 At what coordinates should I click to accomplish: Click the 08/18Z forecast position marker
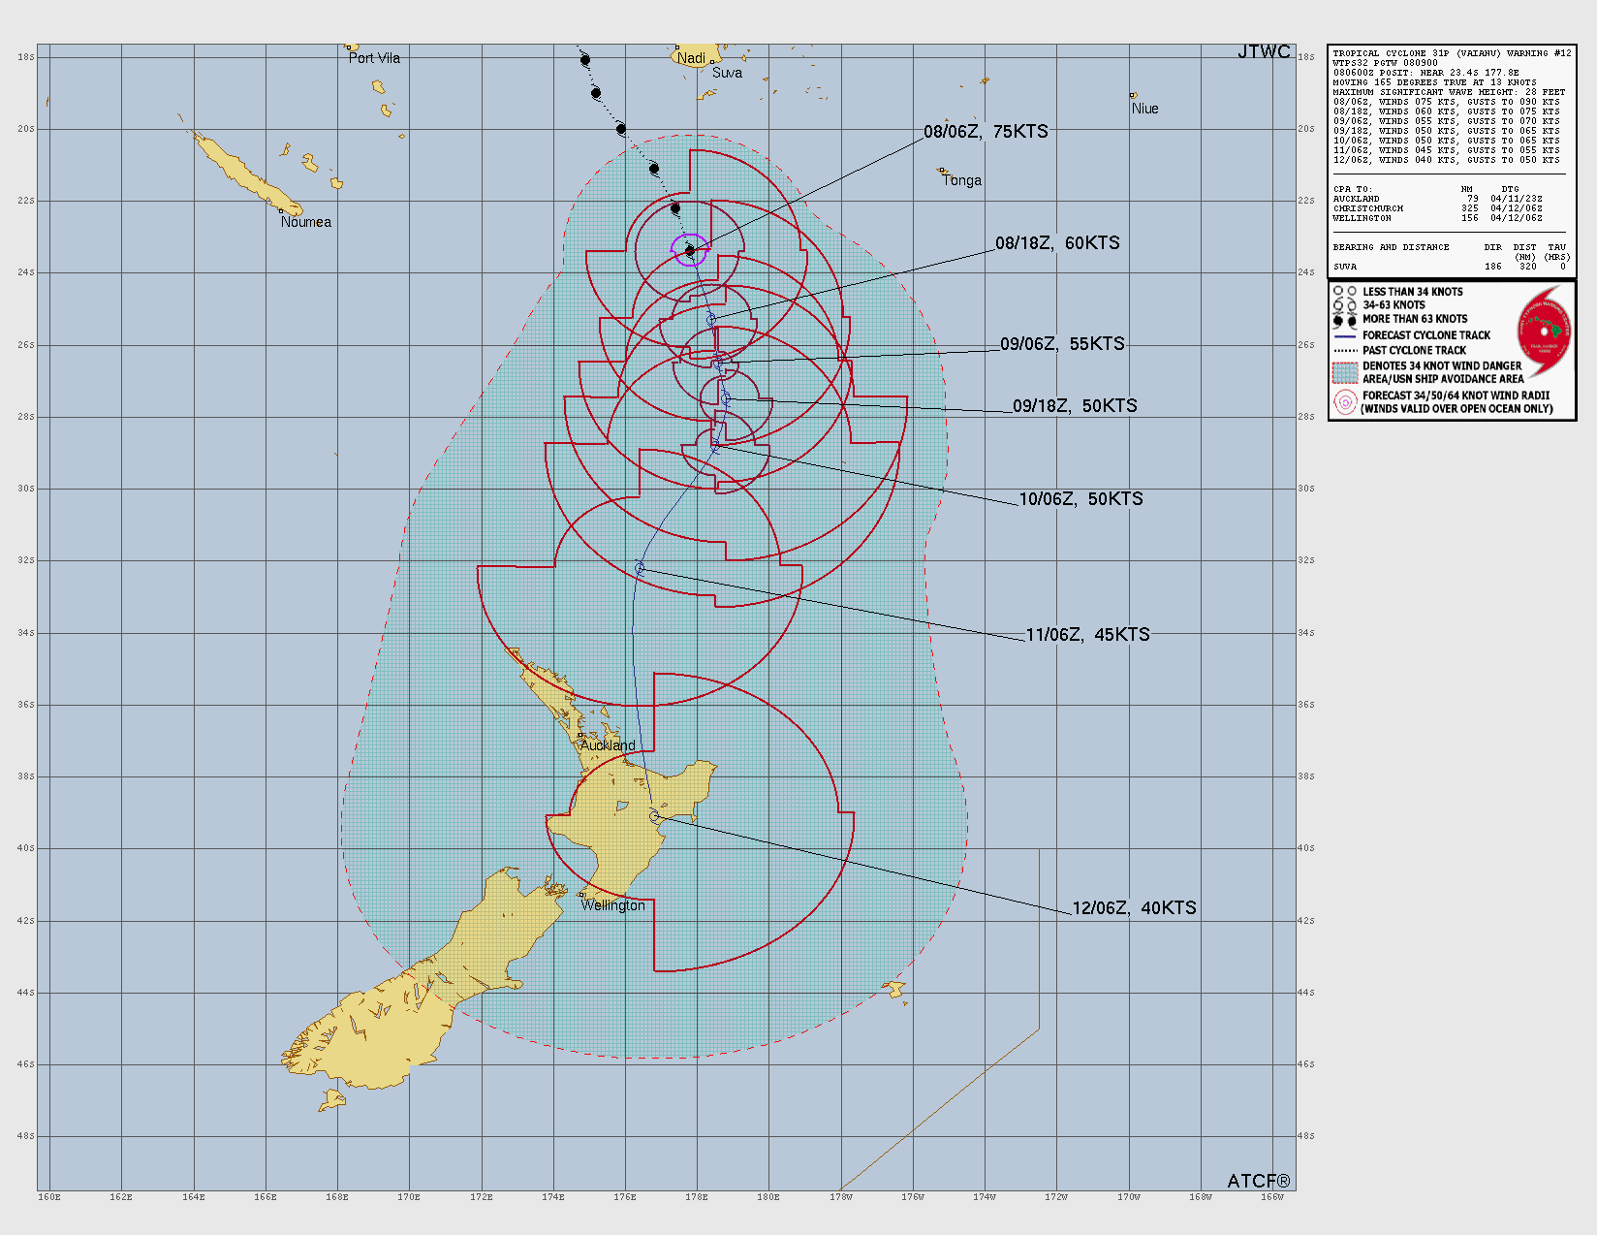coord(710,320)
